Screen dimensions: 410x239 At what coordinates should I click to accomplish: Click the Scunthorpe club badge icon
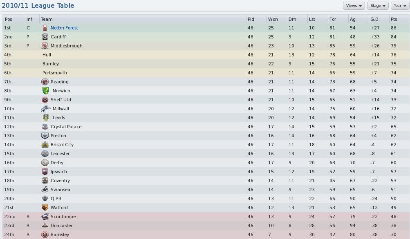[x=45, y=217]
